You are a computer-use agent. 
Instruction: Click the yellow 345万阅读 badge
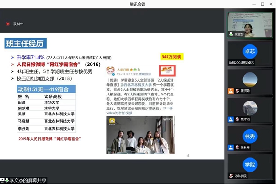tap(172, 57)
